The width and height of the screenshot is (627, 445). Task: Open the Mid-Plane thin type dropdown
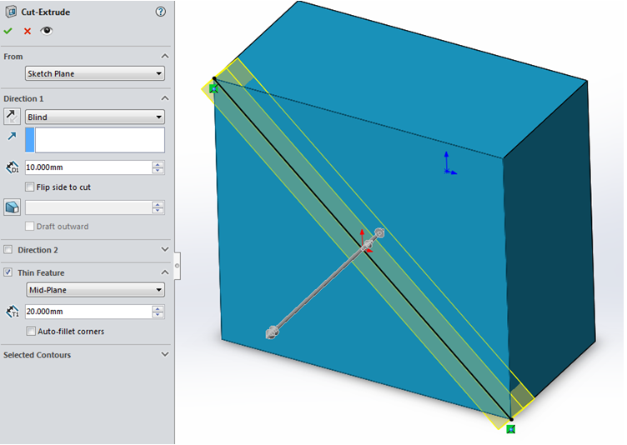(96, 290)
